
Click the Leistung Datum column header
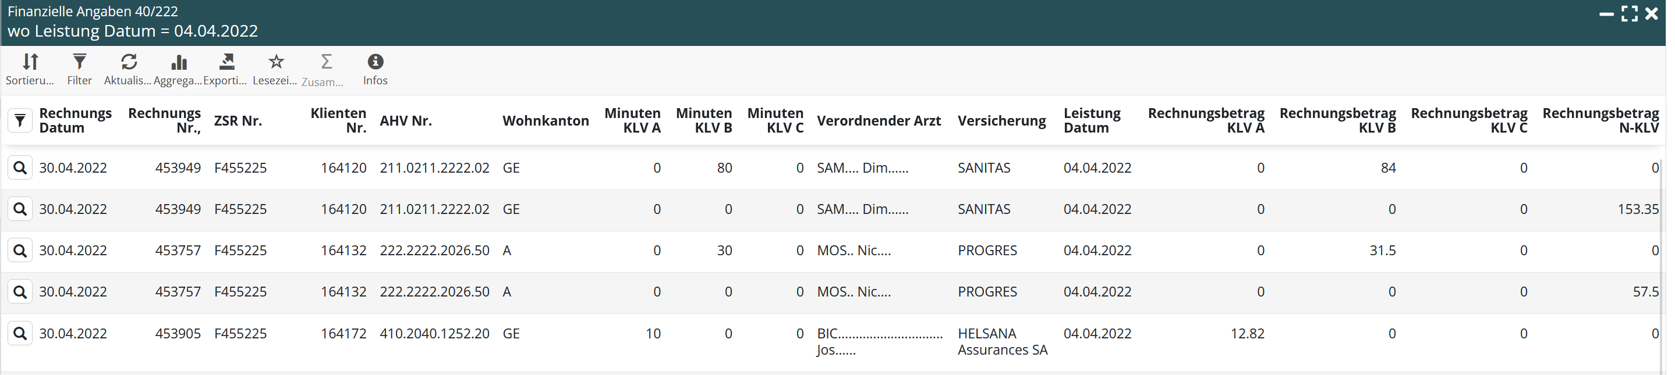coord(1092,121)
